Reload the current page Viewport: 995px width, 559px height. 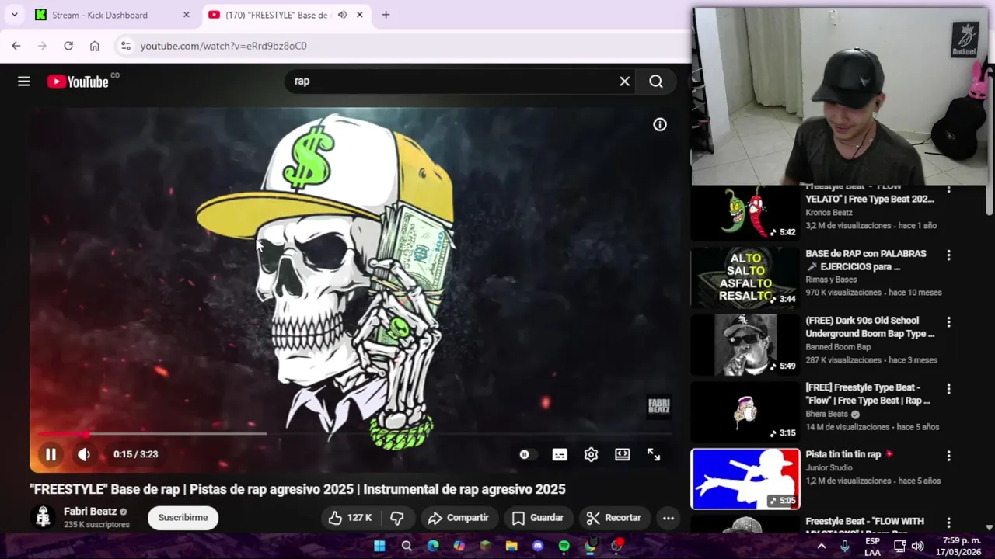pos(68,46)
